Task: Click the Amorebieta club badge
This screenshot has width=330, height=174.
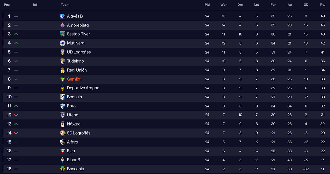Action: 62,25
